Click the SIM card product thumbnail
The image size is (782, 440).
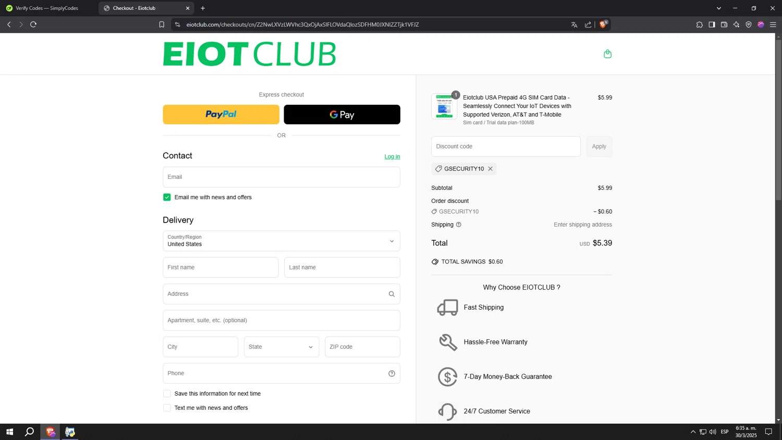[x=444, y=106]
